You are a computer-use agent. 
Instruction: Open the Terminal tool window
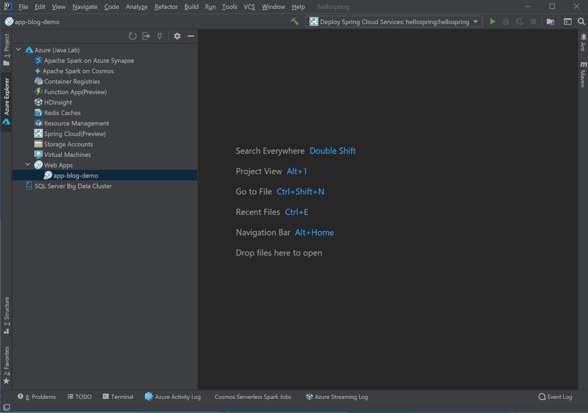tap(118, 397)
